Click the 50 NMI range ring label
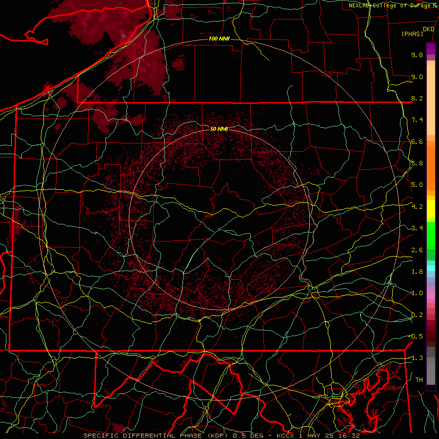 coord(219,129)
